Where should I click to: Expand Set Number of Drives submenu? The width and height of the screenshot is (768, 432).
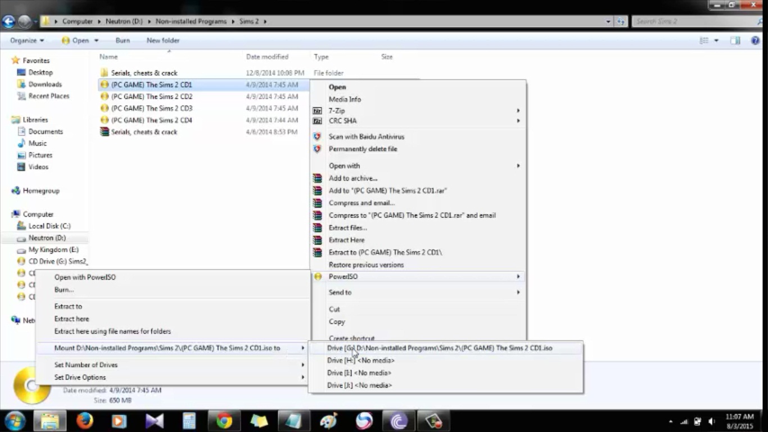(173, 364)
